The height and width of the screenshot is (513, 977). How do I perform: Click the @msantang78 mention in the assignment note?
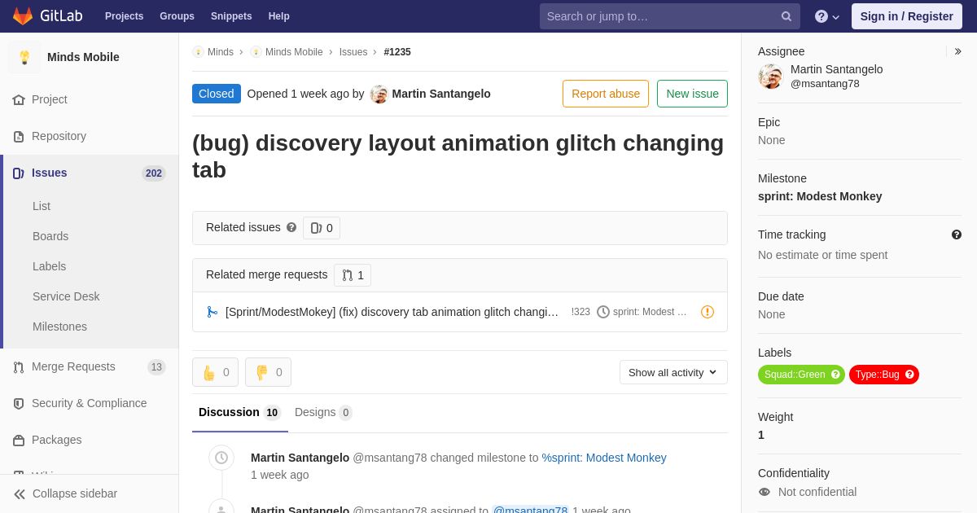click(530, 510)
